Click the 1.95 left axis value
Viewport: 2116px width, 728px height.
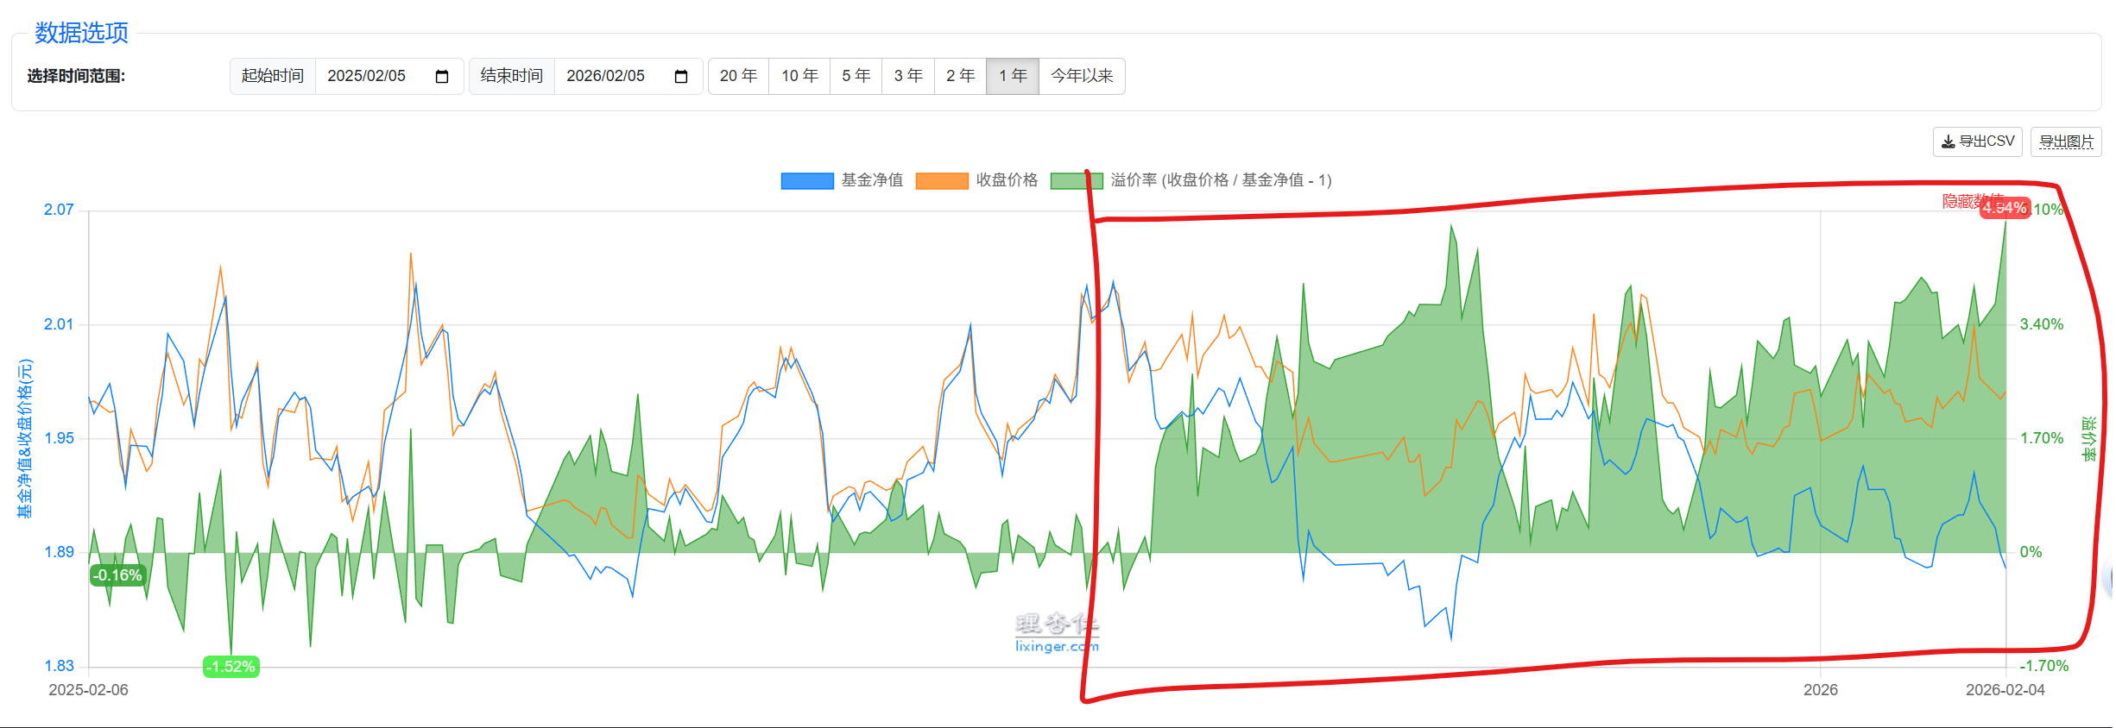pos(59,438)
